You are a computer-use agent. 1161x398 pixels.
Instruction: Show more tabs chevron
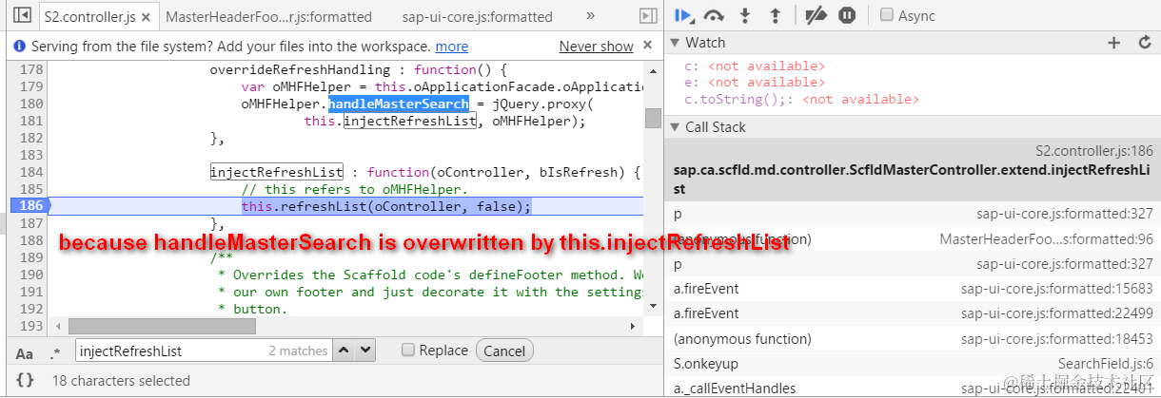[x=590, y=15]
